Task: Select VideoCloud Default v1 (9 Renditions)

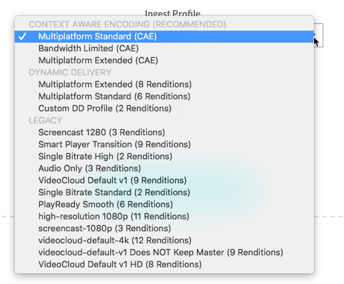Action: click(x=164, y=181)
